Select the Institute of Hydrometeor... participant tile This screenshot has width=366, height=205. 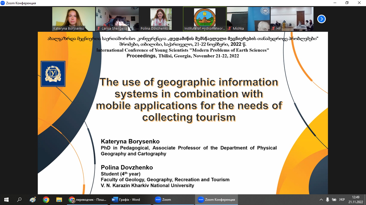205,19
